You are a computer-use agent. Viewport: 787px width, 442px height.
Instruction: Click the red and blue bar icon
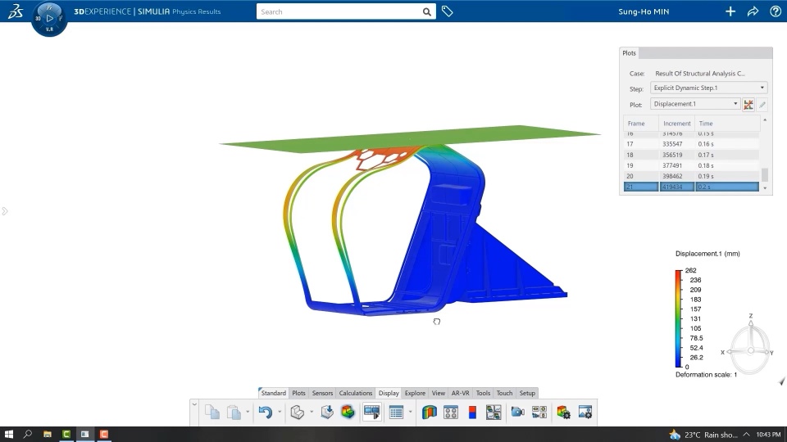[x=472, y=413]
